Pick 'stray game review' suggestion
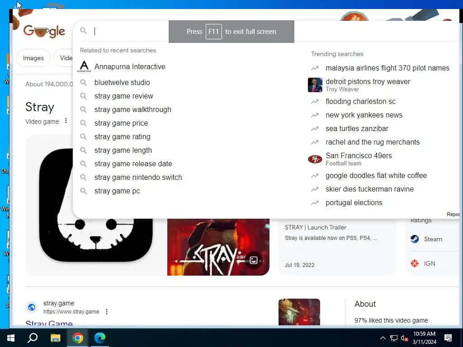Screen dimensions: 463x347 click(x=124, y=96)
